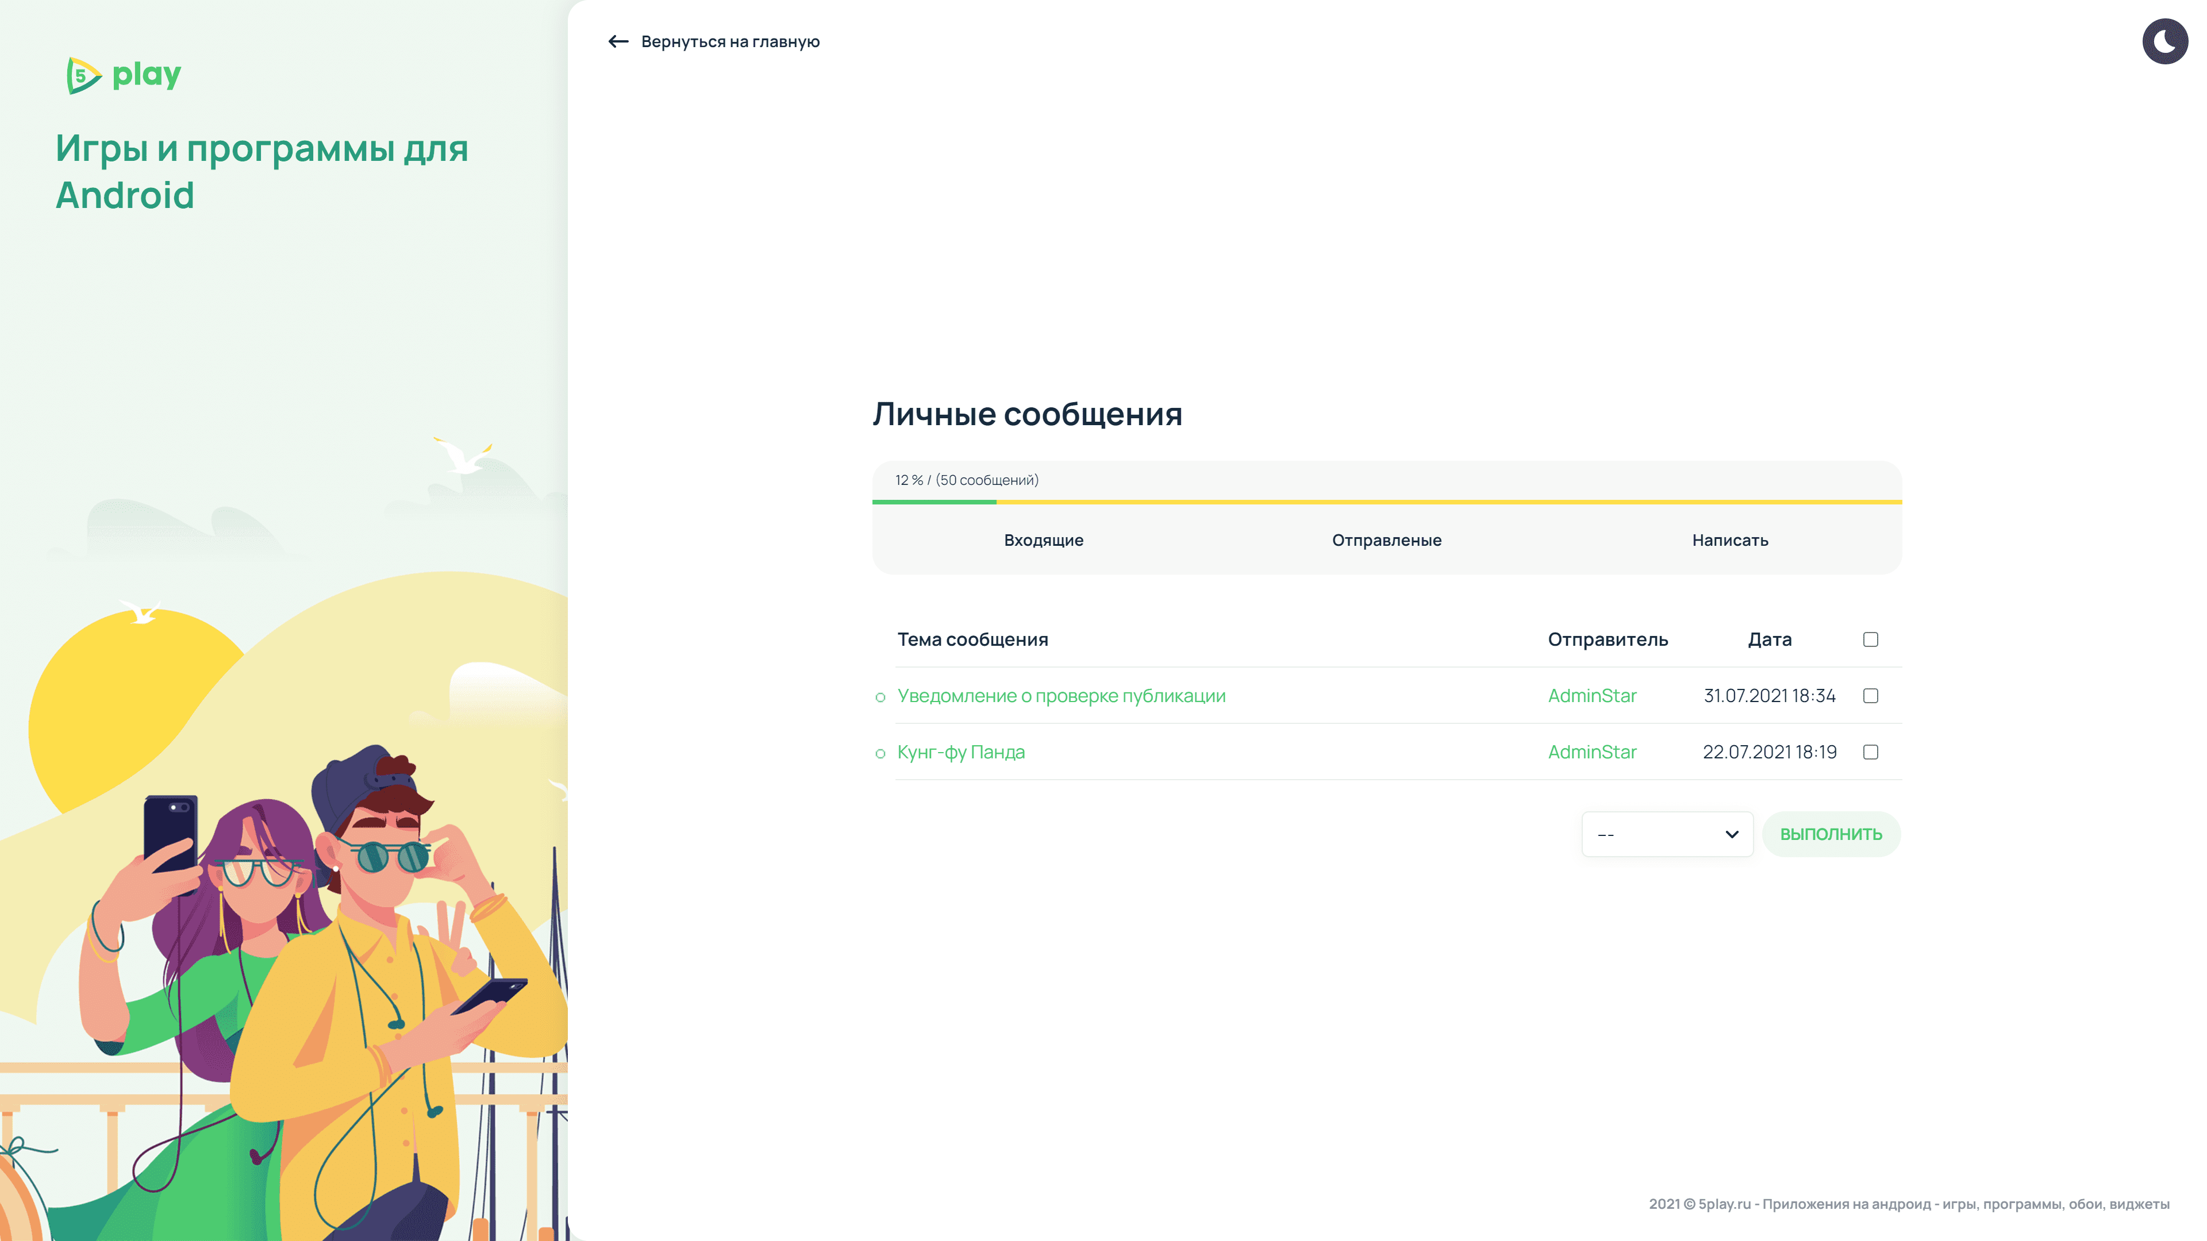Click the 'Личные сообщения' heading

coord(1027,414)
